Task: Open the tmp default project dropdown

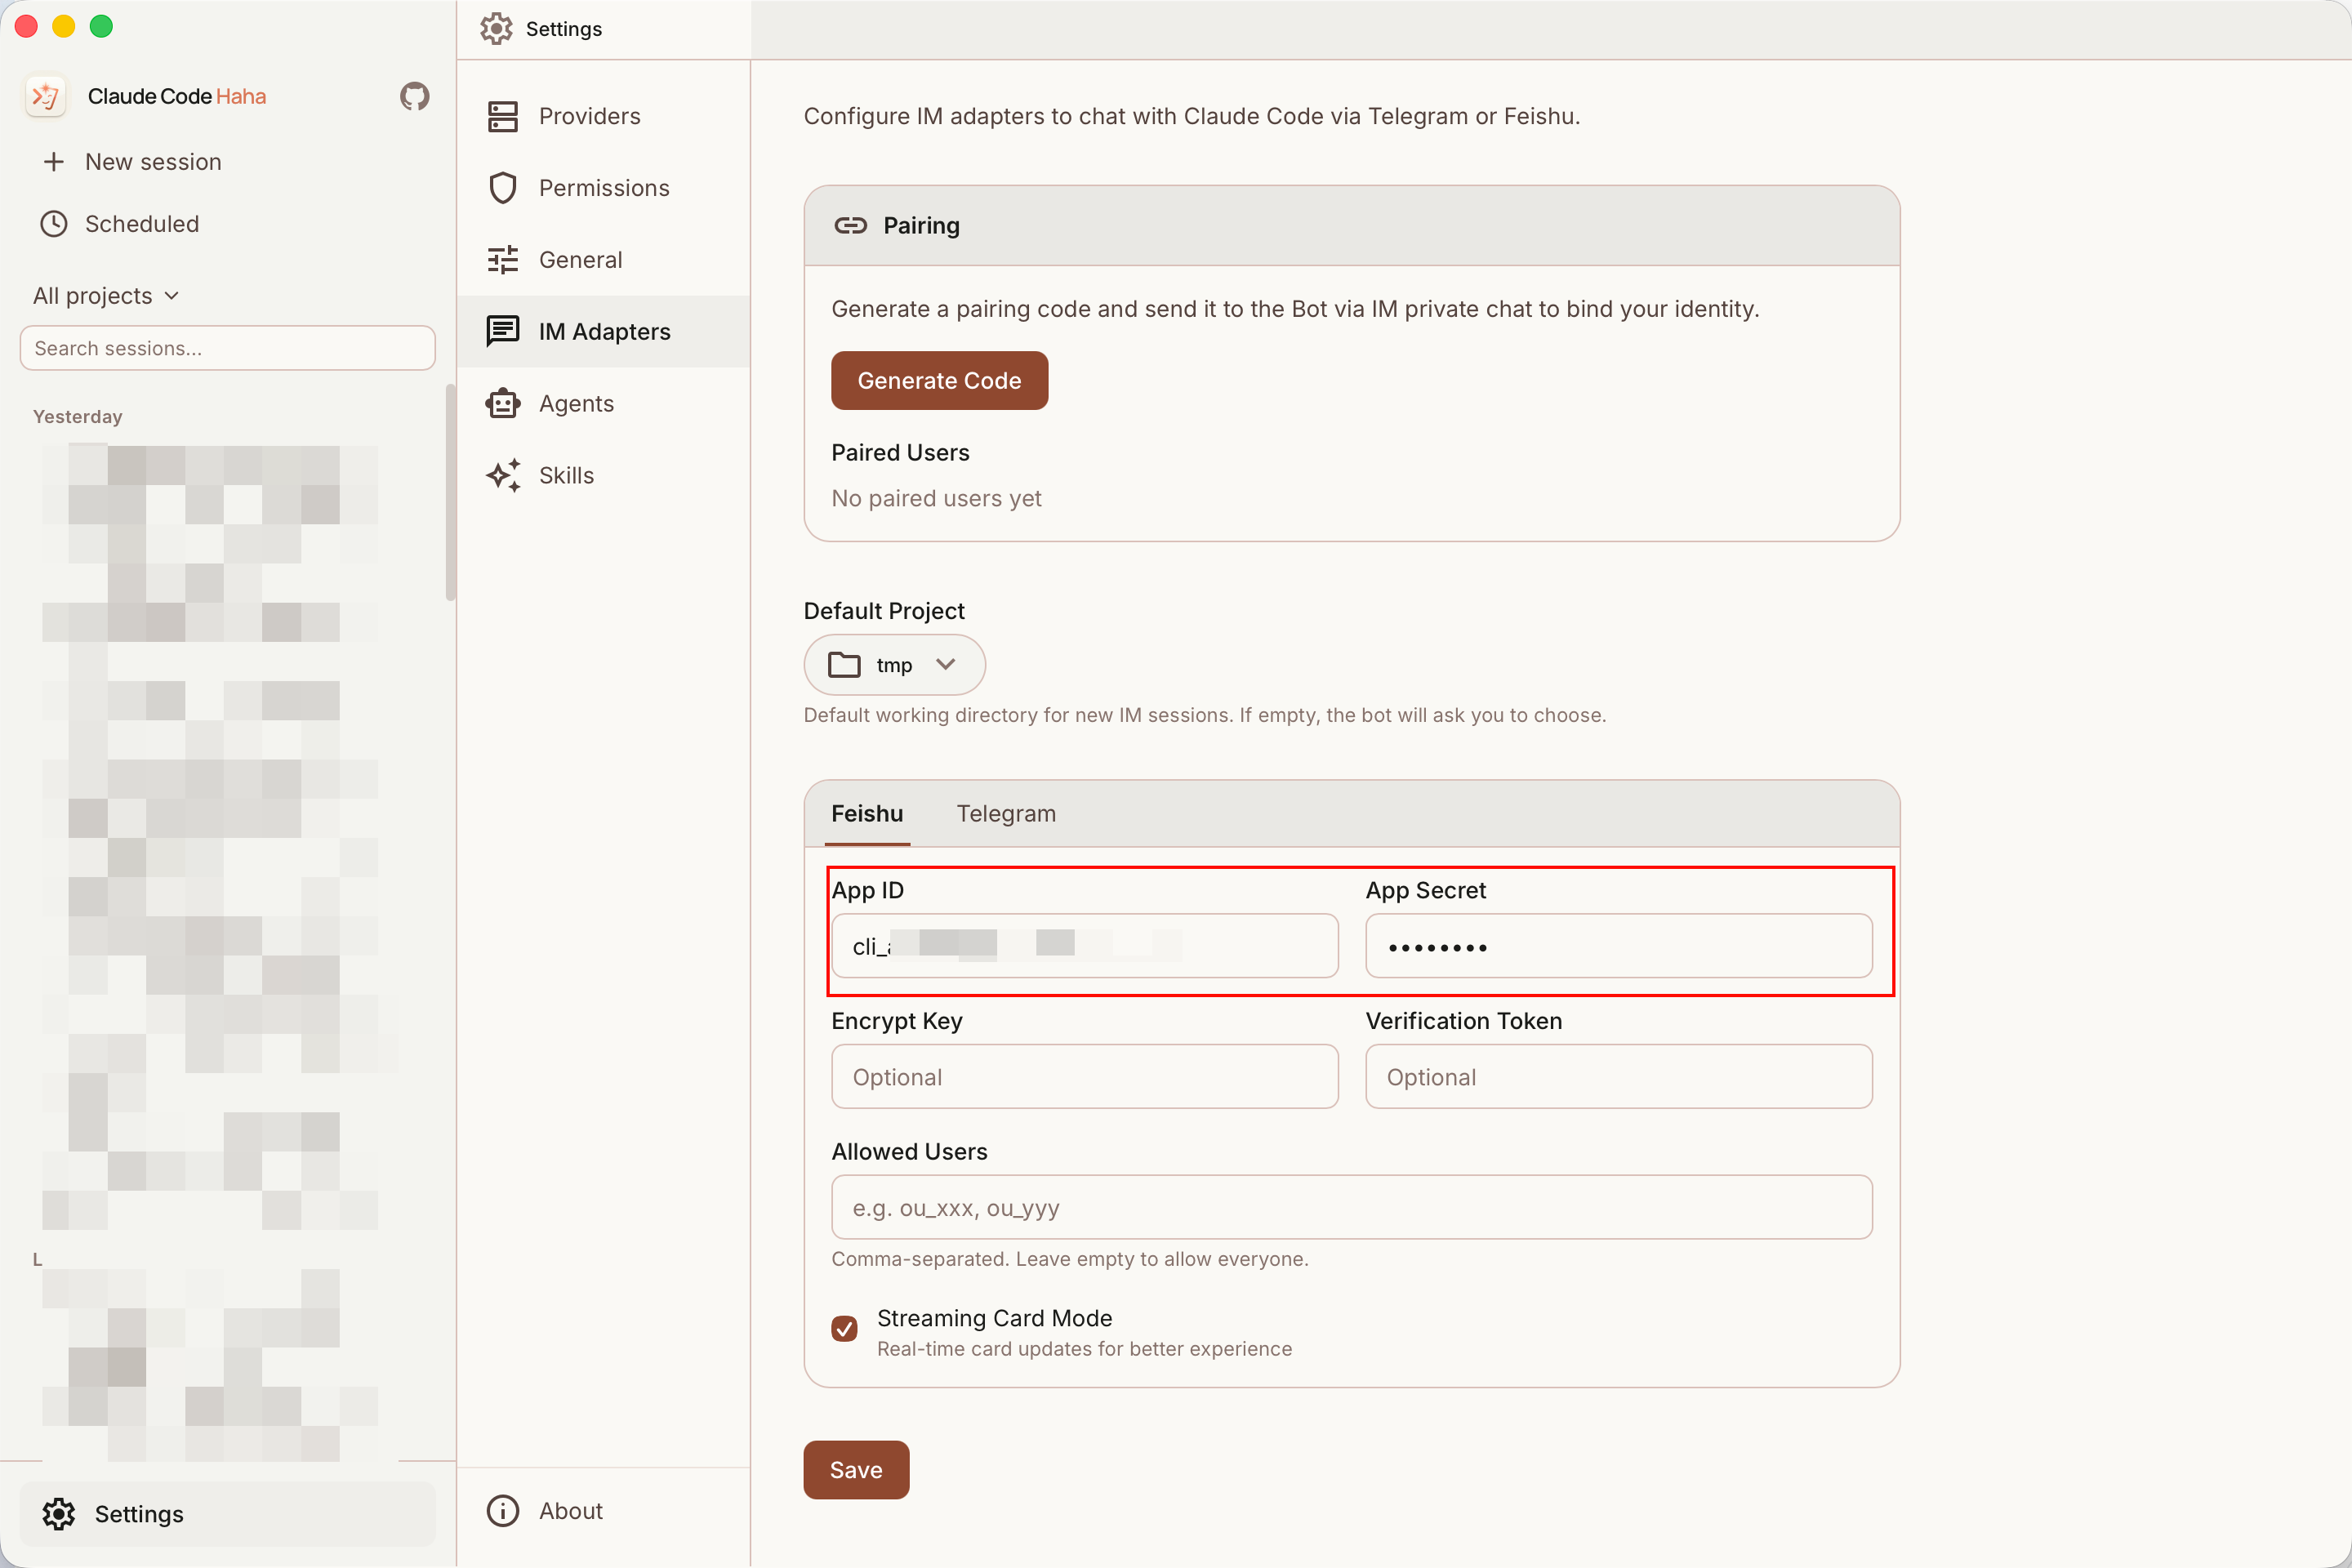Action: [x=894, y=665]
